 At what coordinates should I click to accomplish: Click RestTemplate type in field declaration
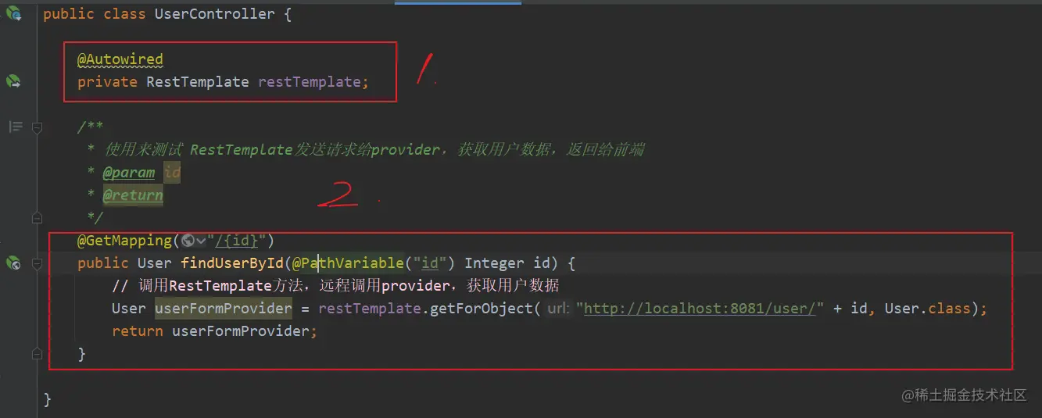click(197, 81)
